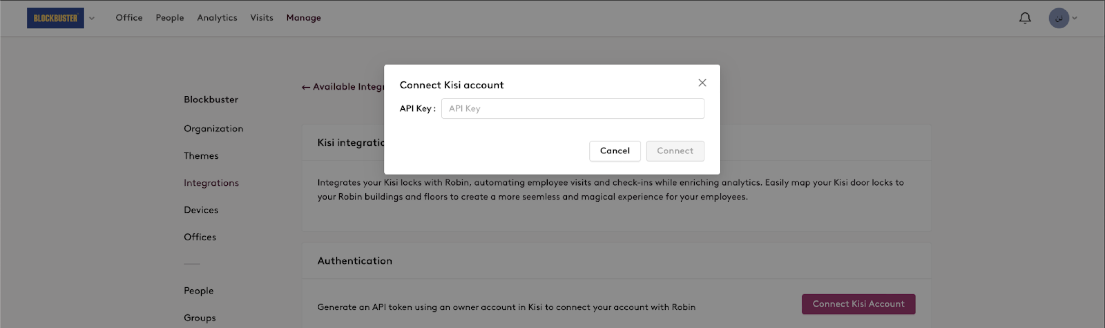Click the Connect button in dialog
Image resolution: width=1105 pixels, height=328 pixels.
[x=675, y=151]
